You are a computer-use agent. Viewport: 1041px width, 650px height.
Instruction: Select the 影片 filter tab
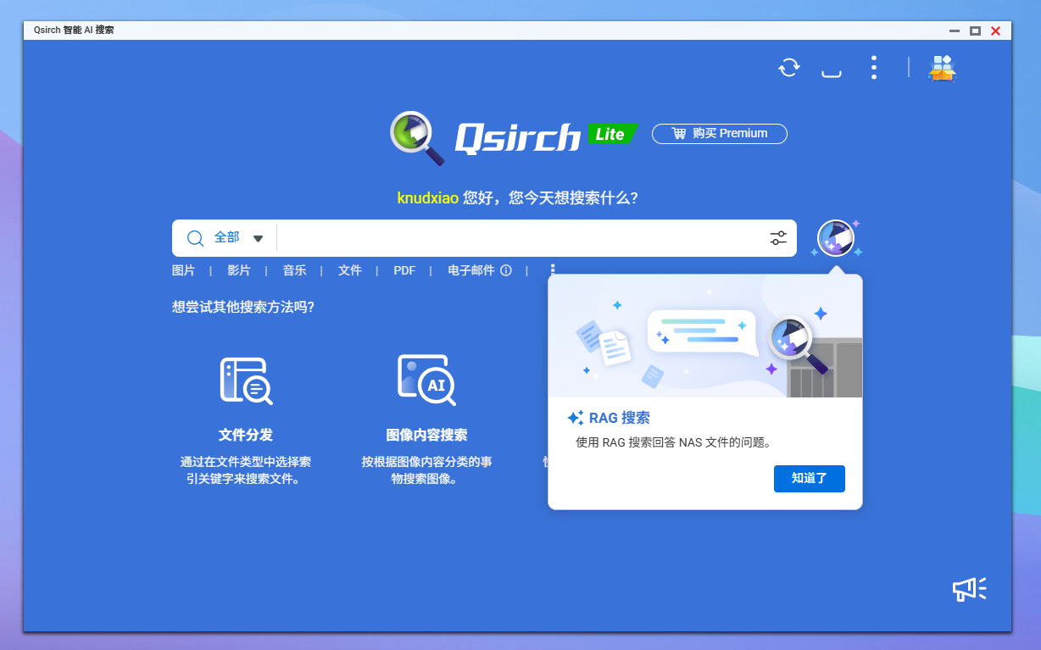[239, 270]
